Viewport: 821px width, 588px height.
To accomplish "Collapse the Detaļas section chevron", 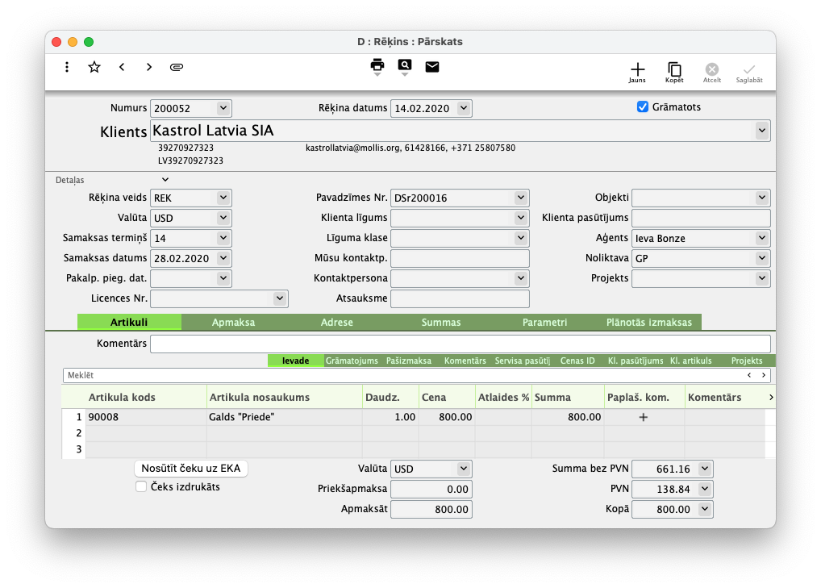I will [x=165, y=180].
